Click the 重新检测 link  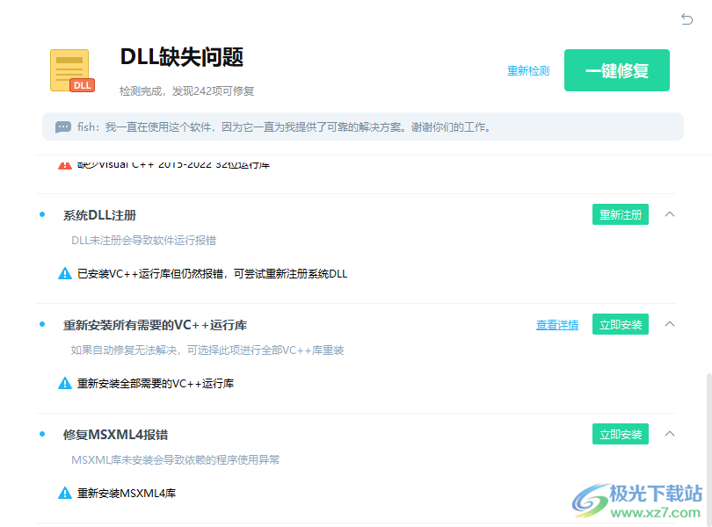click(527, 71)
